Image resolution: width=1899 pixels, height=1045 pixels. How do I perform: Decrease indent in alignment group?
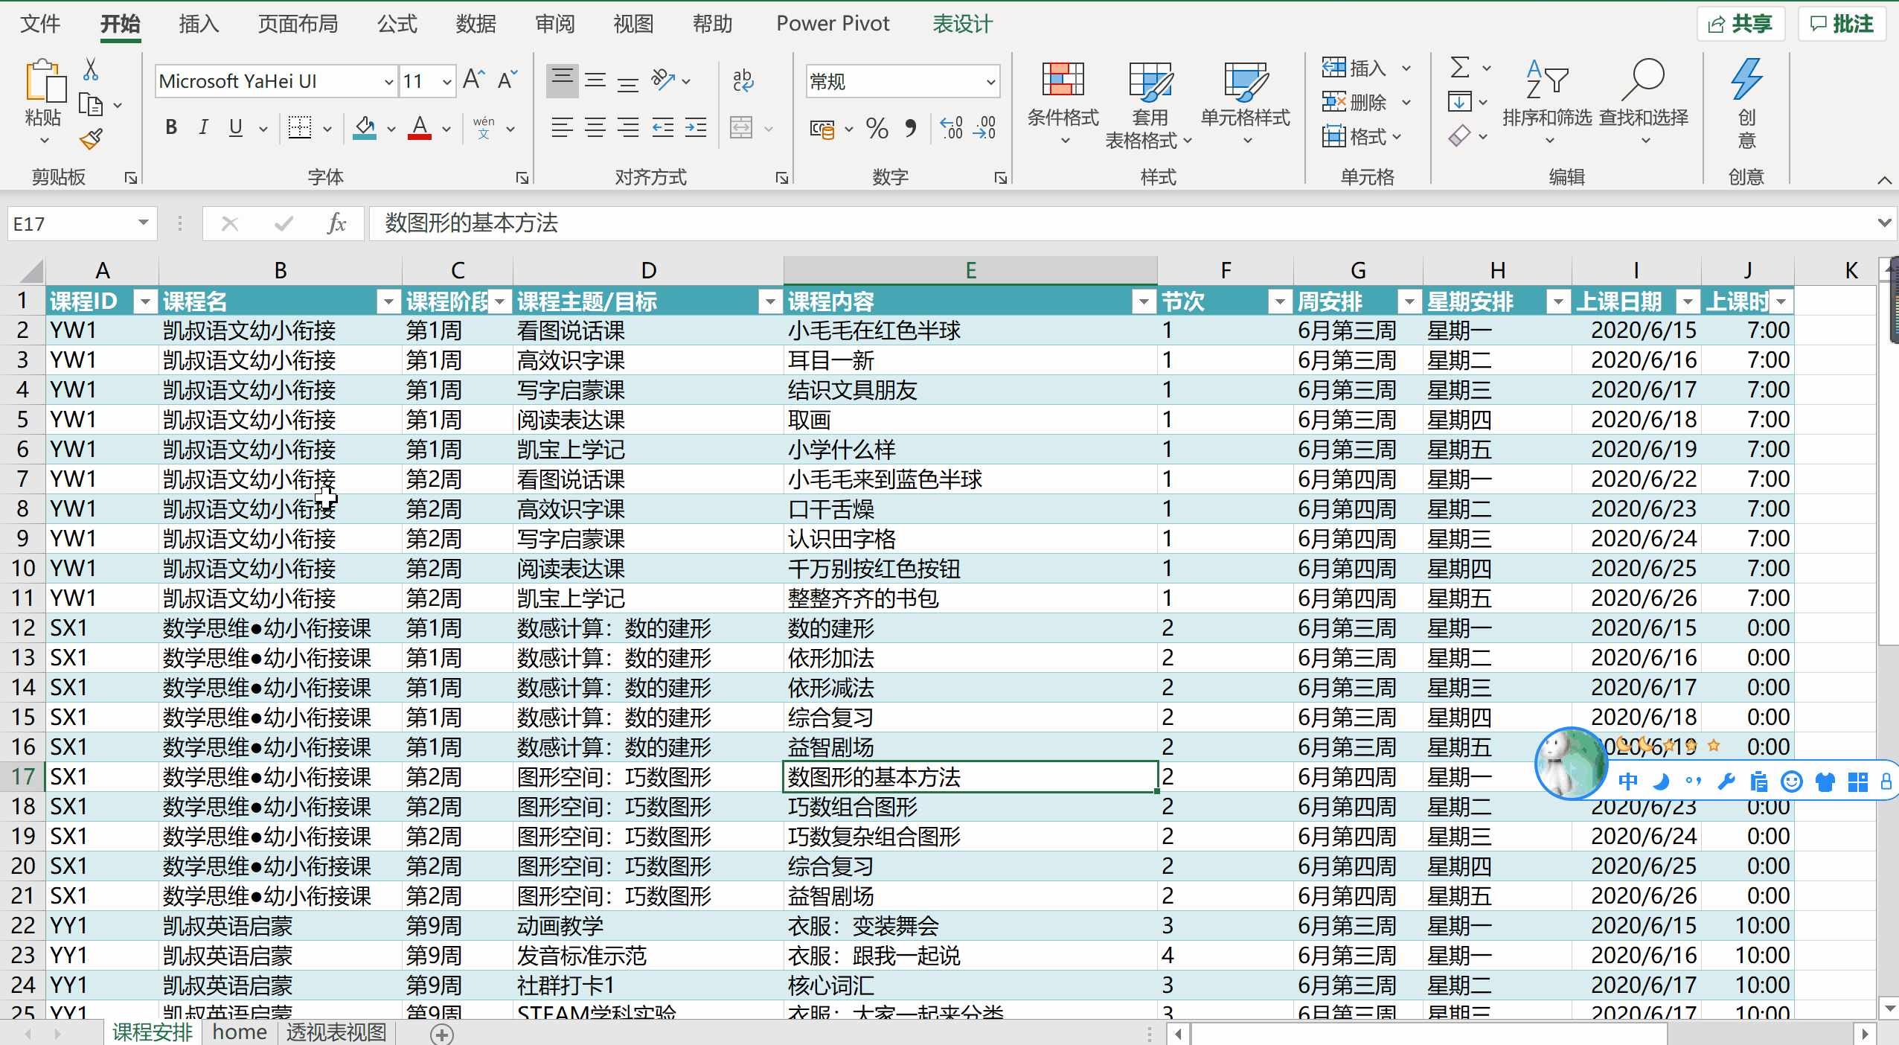point(662,127)
